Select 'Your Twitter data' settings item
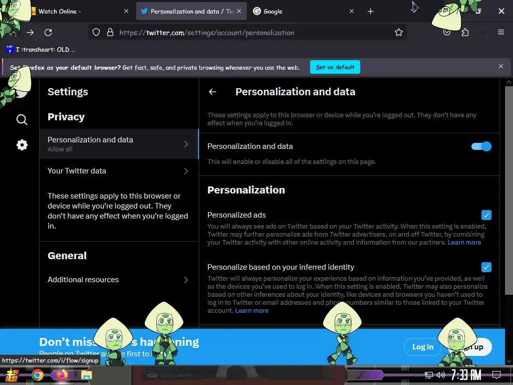This screenshot has width=513, height=385. tap(119, 171)
